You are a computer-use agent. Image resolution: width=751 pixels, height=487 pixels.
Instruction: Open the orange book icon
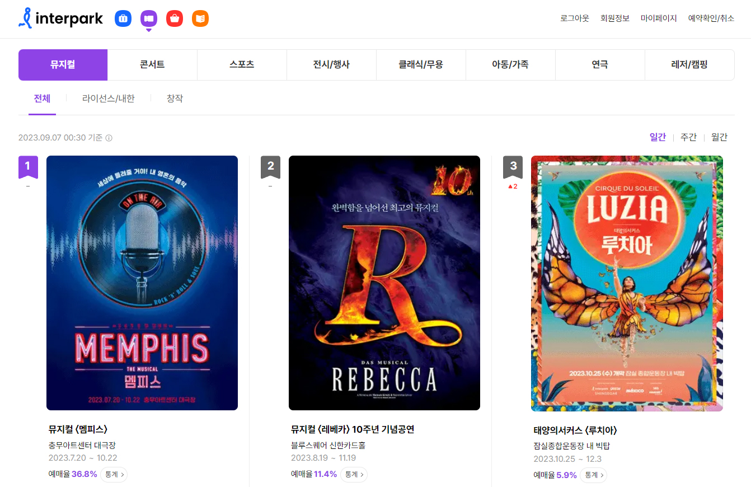tap(200, 18)
